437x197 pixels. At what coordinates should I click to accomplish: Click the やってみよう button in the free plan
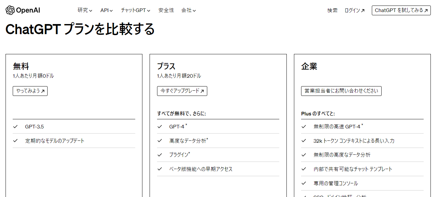30,91
